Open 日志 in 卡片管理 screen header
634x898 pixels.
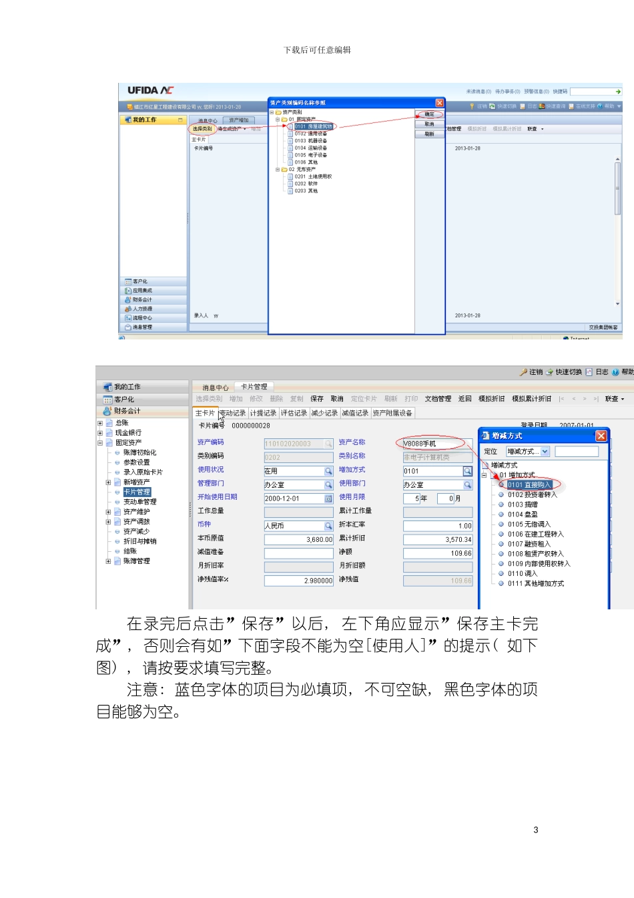[x=602, y=372]
